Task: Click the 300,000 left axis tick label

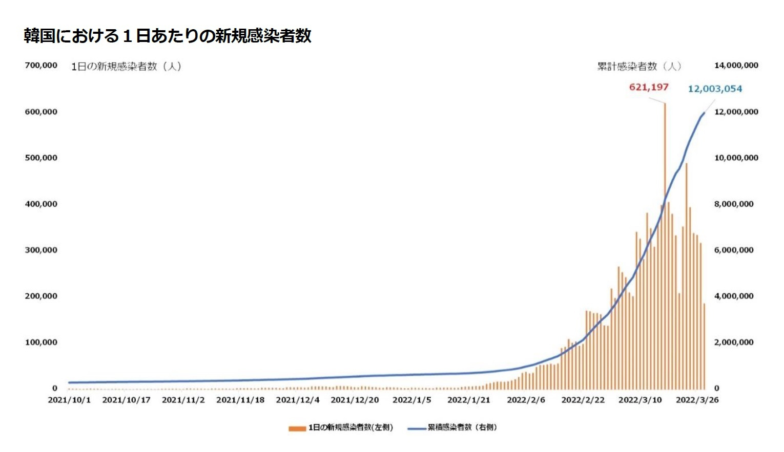Action: point(41,250)
